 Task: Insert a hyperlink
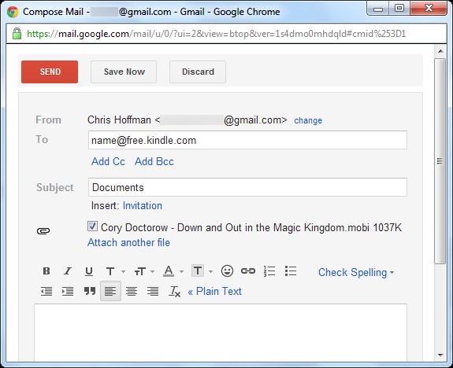(x=248, y=270)
